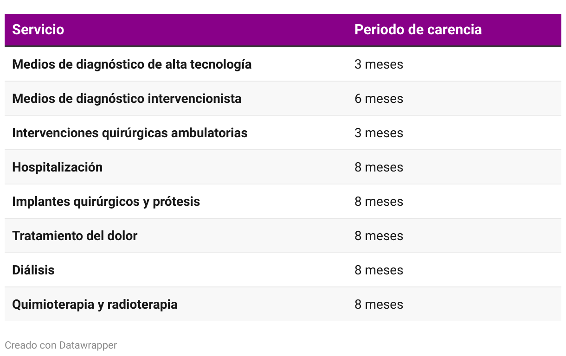This screenshot has width=566, height=356.
Task: Click the 3 meses value for alta tecnología
Action: click(379, 64)
